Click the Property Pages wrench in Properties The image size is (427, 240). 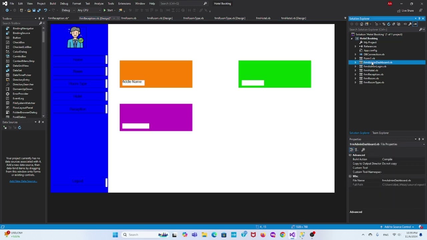tap(363, 150)
